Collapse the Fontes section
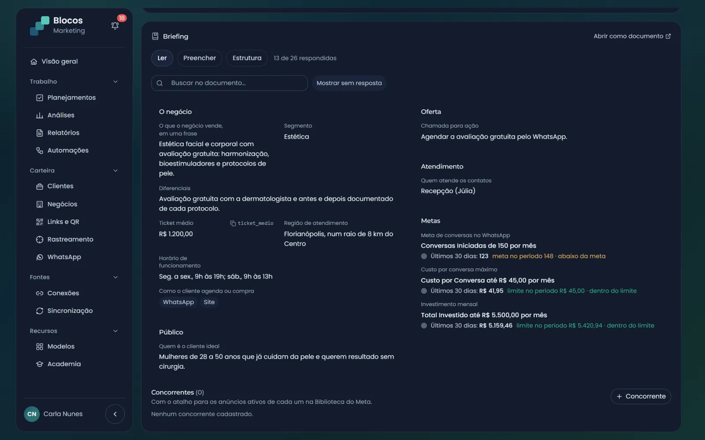The width and height of the screenshot is (705, 440). tap(115, 277)
